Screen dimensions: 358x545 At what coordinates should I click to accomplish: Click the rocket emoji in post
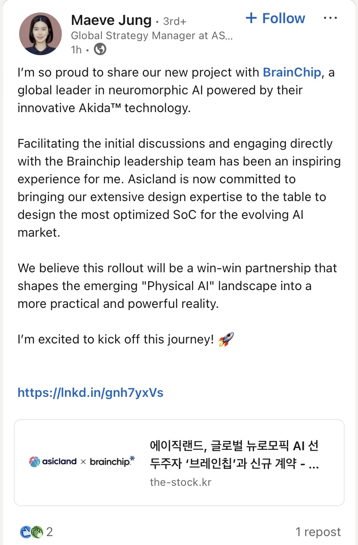[x=226, y=339]
